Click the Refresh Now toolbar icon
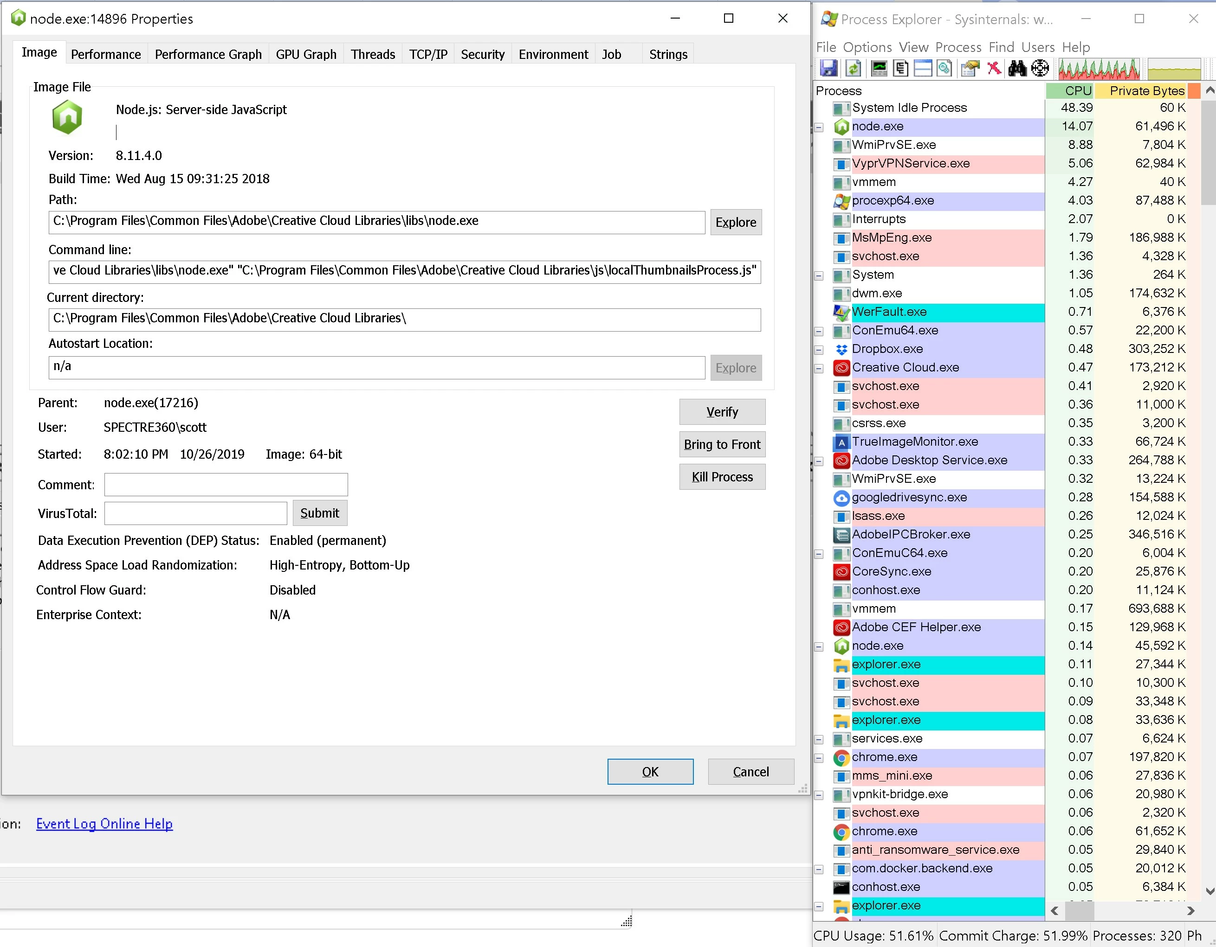 pyautogui.click(x=853, y=69)
